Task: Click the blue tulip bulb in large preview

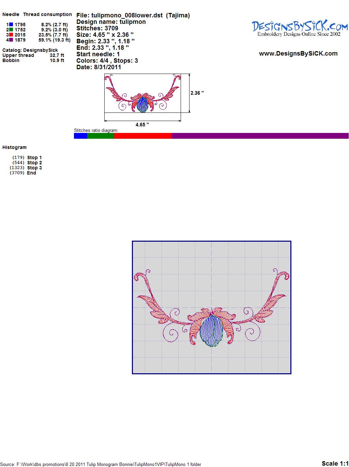Action: (211, 331)
